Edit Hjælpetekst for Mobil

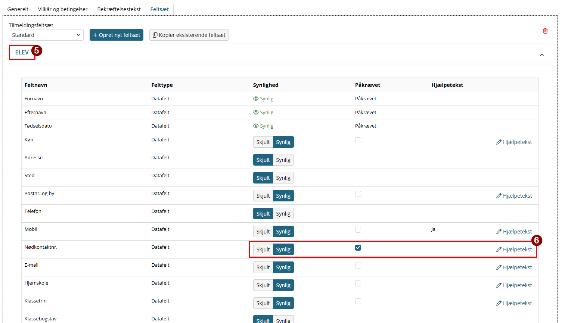514,232
